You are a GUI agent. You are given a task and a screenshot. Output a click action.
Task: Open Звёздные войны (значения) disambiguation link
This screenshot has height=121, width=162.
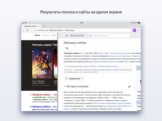[109, 66]
